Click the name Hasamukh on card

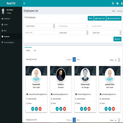(36, 84)
